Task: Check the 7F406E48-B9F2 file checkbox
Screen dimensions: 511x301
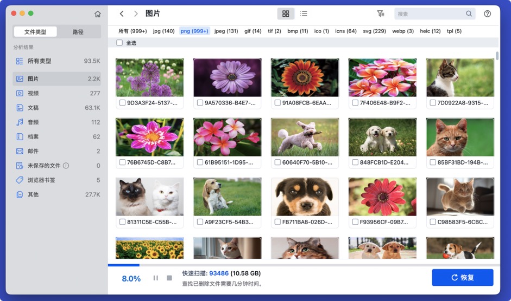Action: click(355, 103)
